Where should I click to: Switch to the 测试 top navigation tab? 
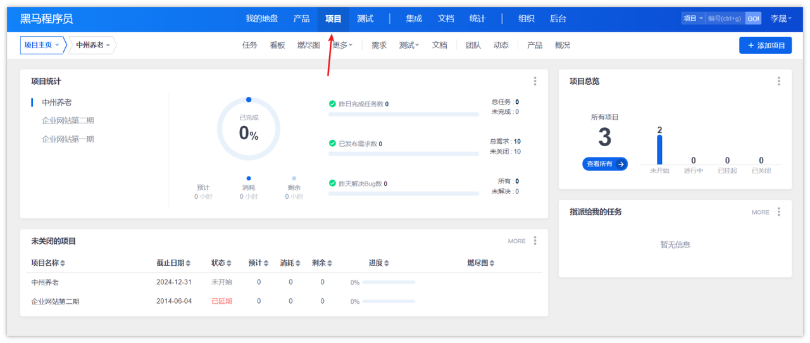point(365,19)
